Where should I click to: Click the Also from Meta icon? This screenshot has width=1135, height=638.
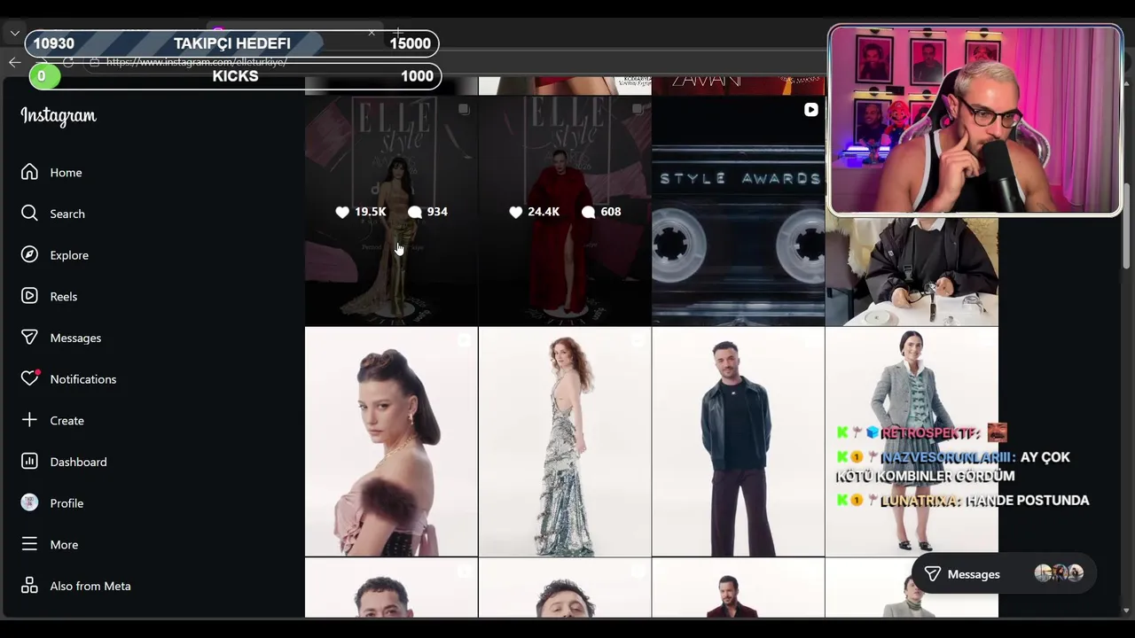[29, 586]
